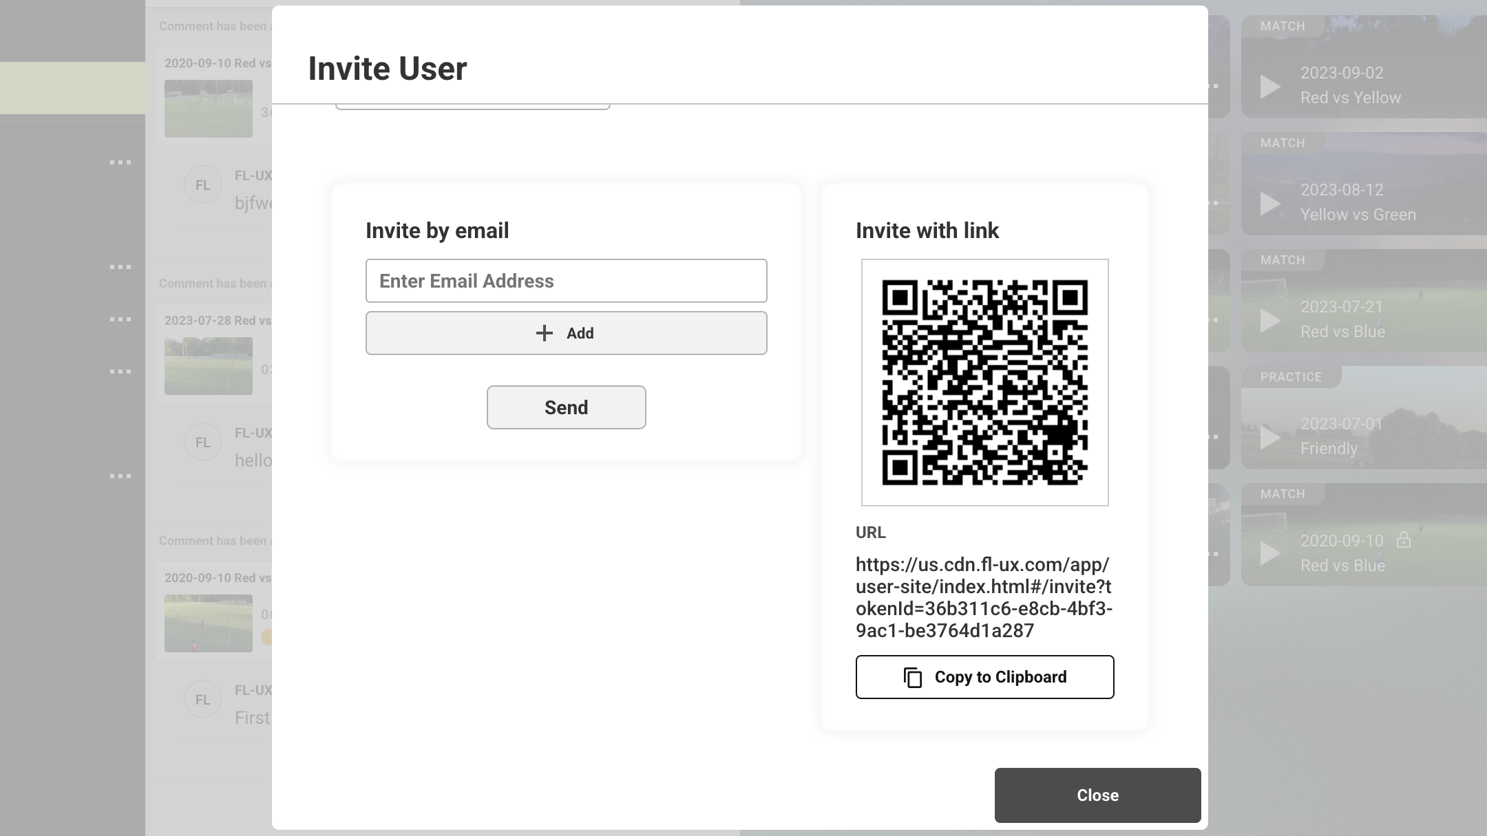This screenshot has height=836, width=1487.
Task: Play the 2023-08-12 Yellow vs Green match
Action: [x=1270, y=204]
